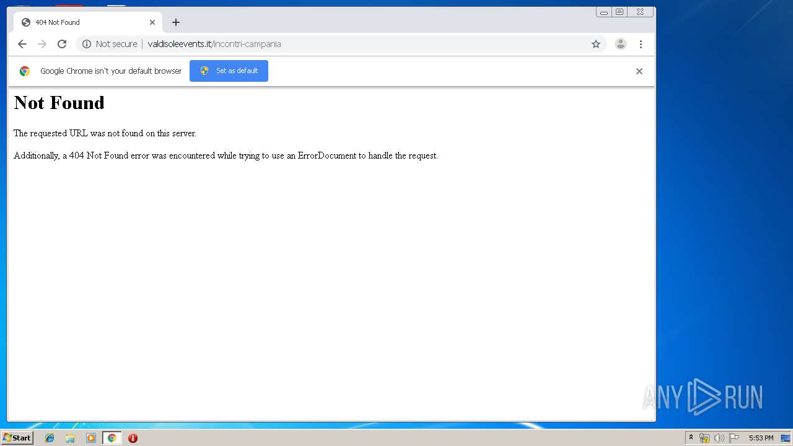Click the 'Additionally, a 404 Not Found error' text
793x446 pixels.
(226, 155)
